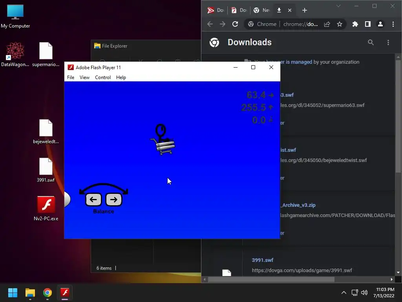This screenshot has width=402, height=302.
Task: Open the File menu in Flash Player
Action: [x=71, y=77]
